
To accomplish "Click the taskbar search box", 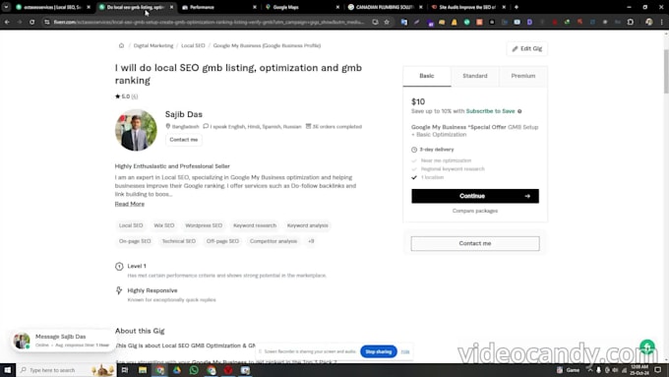I will [66, 370].
